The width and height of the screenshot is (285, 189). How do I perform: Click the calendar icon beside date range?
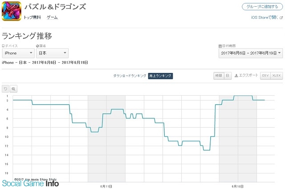pos(220,46)
